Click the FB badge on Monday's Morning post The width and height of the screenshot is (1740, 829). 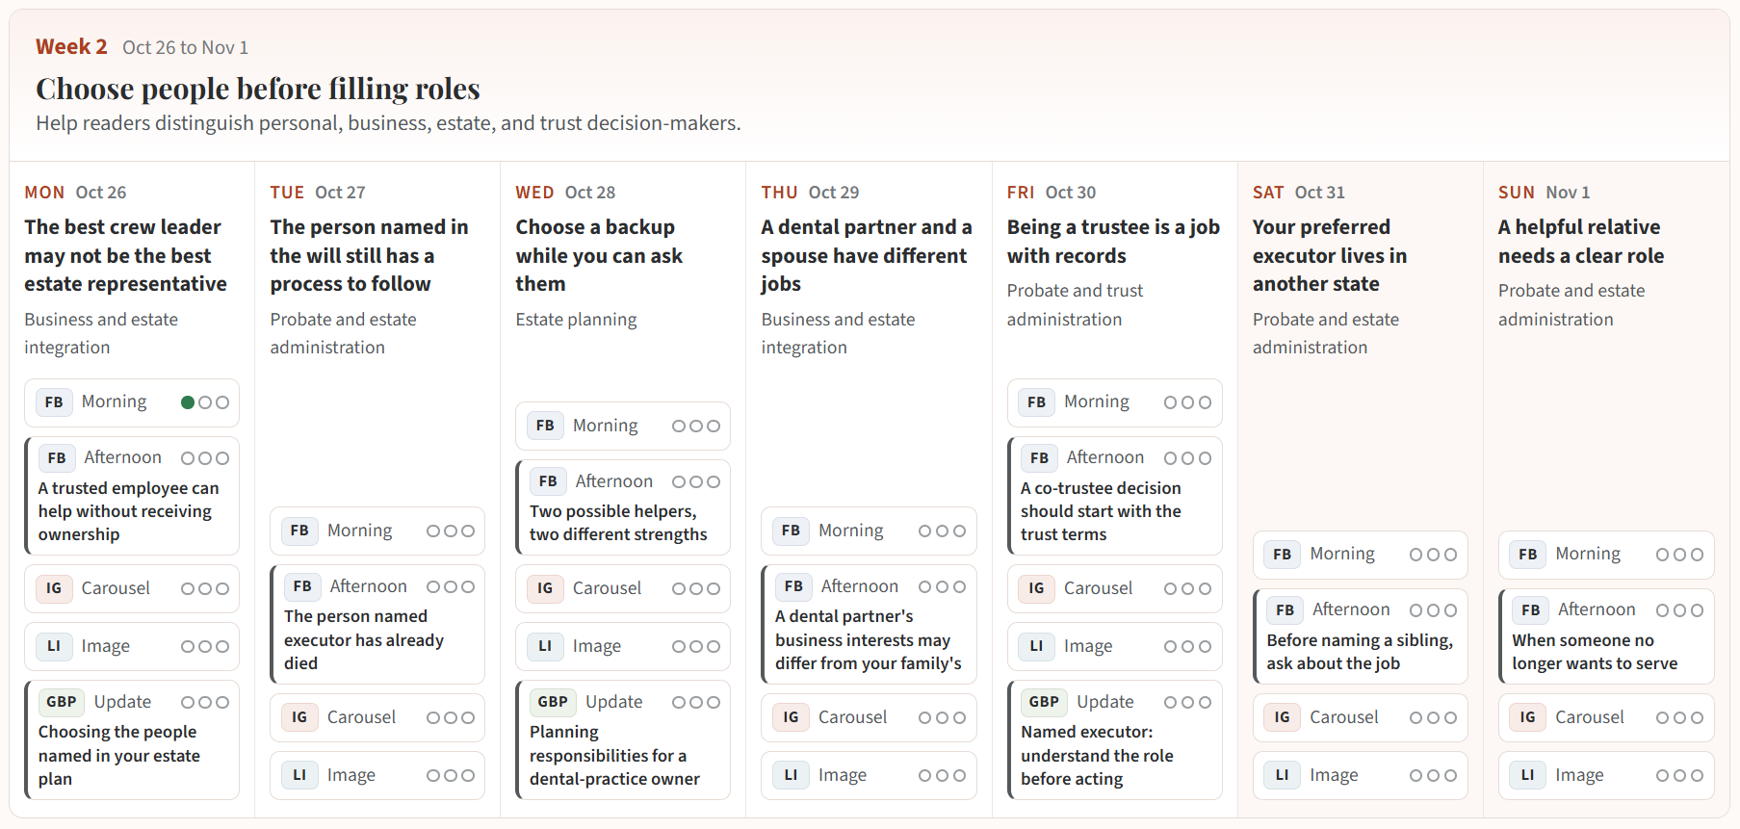pos(54,402)
